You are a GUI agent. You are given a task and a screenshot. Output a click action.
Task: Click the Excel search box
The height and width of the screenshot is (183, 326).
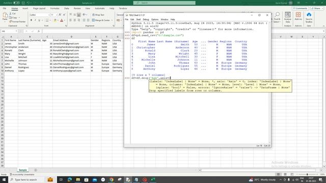pos(164,3)
